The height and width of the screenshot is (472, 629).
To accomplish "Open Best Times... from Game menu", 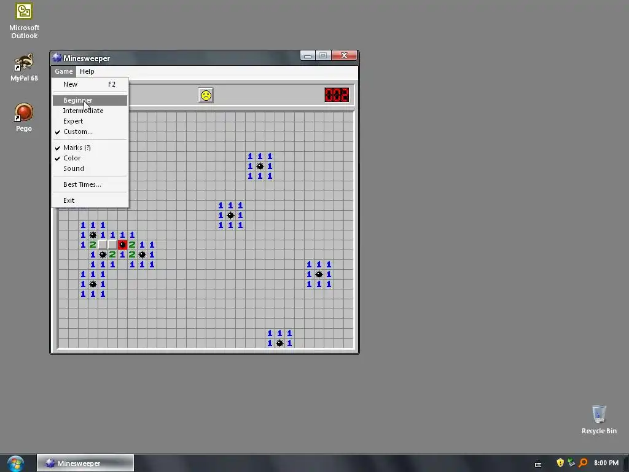I will (x=90, y=184).
